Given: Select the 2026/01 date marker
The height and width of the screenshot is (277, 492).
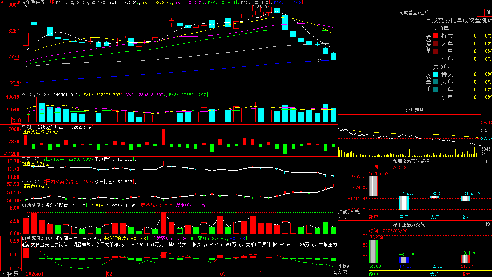Looking at the screenshot, I should 35,274.
